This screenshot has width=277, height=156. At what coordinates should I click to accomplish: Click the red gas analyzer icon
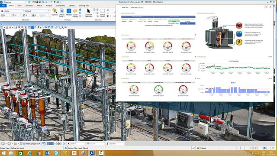239,25
